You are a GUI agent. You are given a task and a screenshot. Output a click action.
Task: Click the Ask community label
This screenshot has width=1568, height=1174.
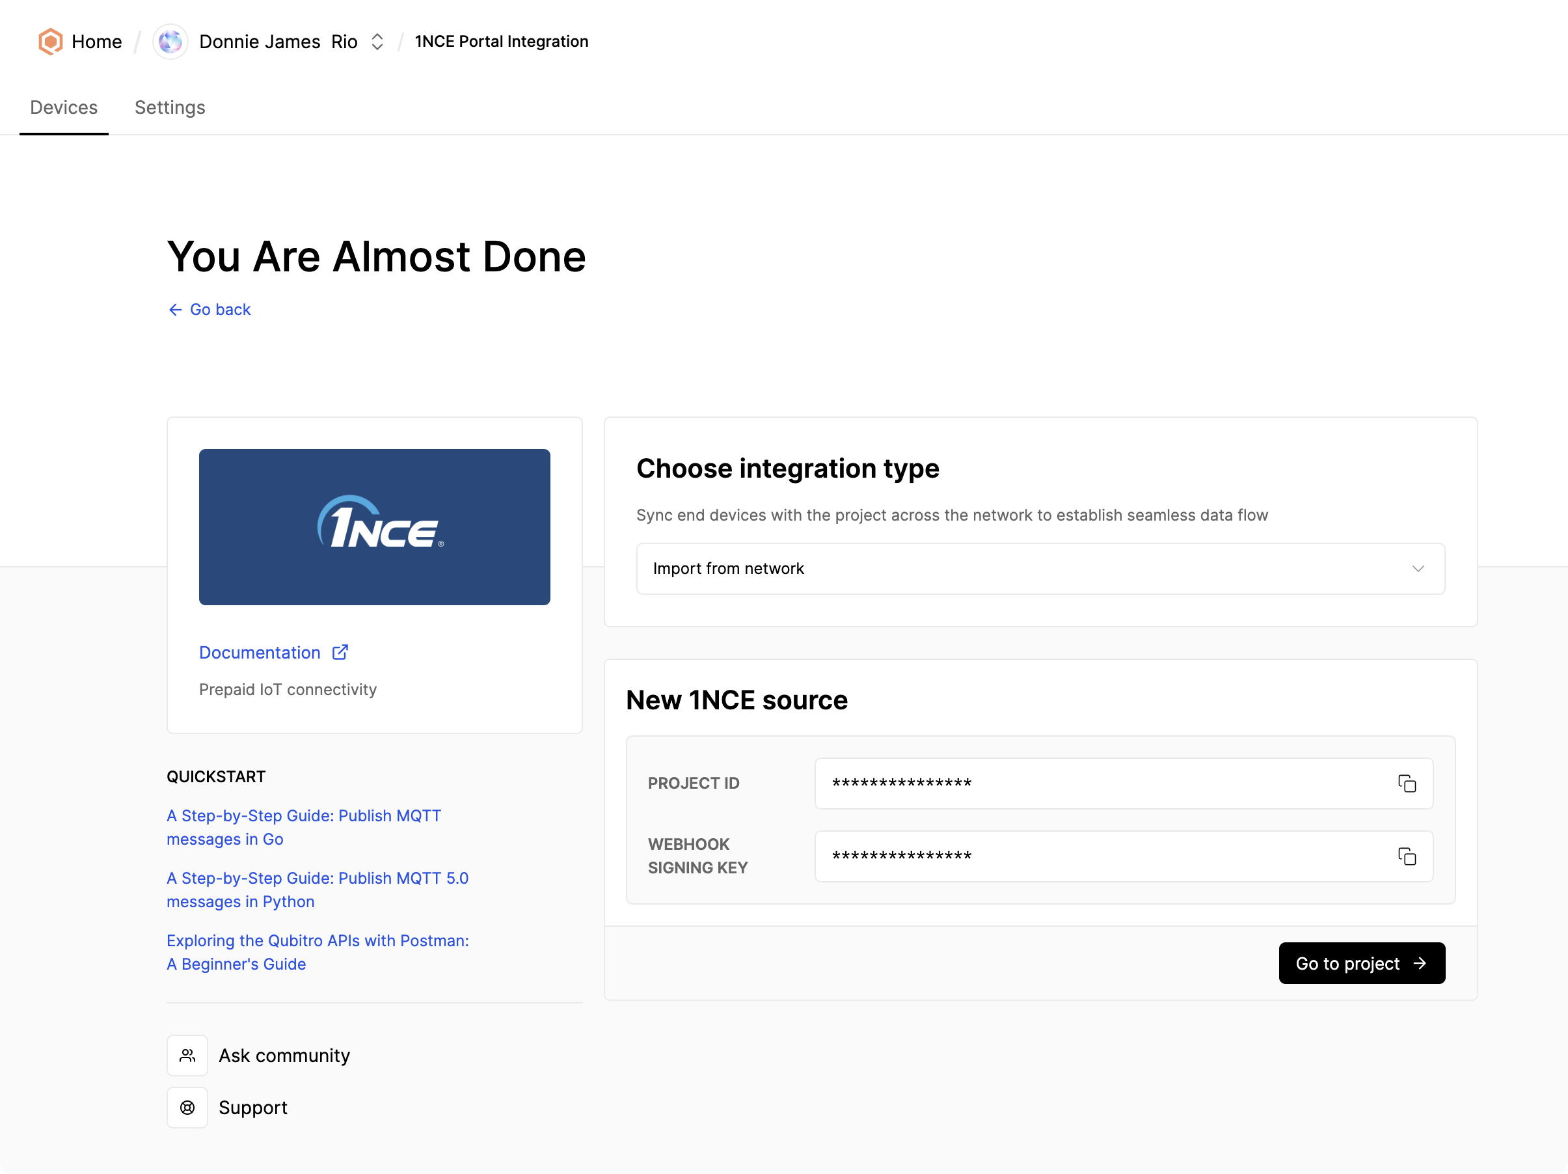(284, 1056)
